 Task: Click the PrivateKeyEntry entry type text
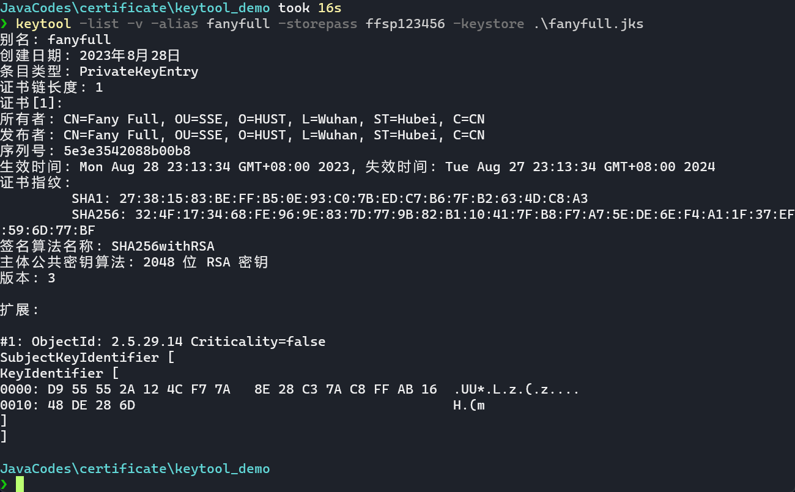[x=139, y=72]
